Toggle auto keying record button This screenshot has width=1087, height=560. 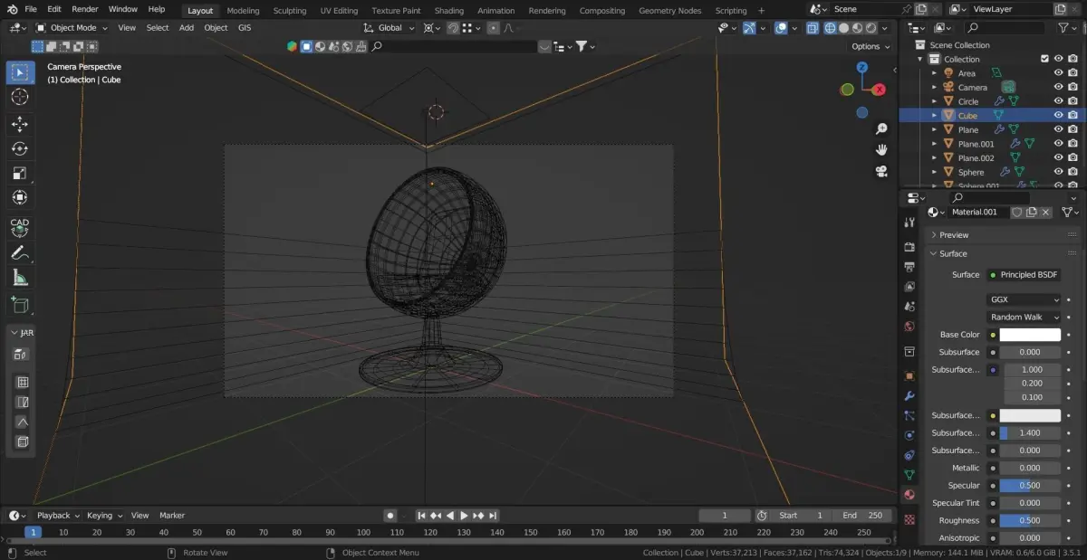click(390, 516)
